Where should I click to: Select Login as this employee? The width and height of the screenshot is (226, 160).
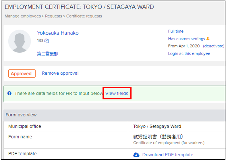(189, 54)
